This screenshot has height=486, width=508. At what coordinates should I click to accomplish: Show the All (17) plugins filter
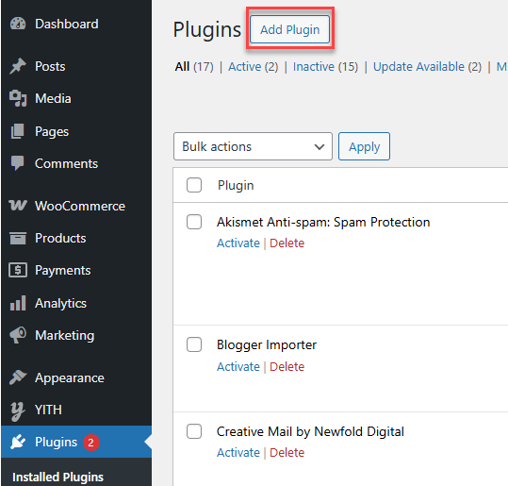[194, 67]
